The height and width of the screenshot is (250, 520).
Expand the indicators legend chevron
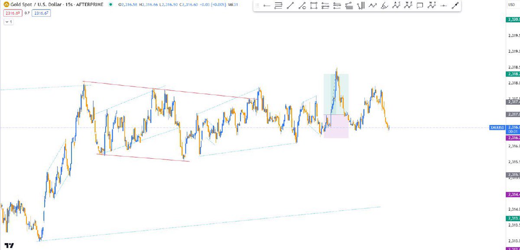[9, 22]
